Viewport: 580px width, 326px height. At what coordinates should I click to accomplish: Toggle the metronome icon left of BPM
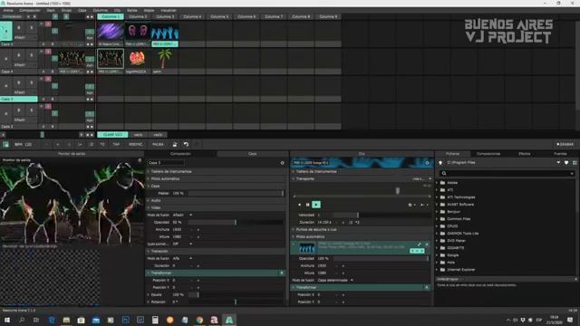click(x=5, y=144)
